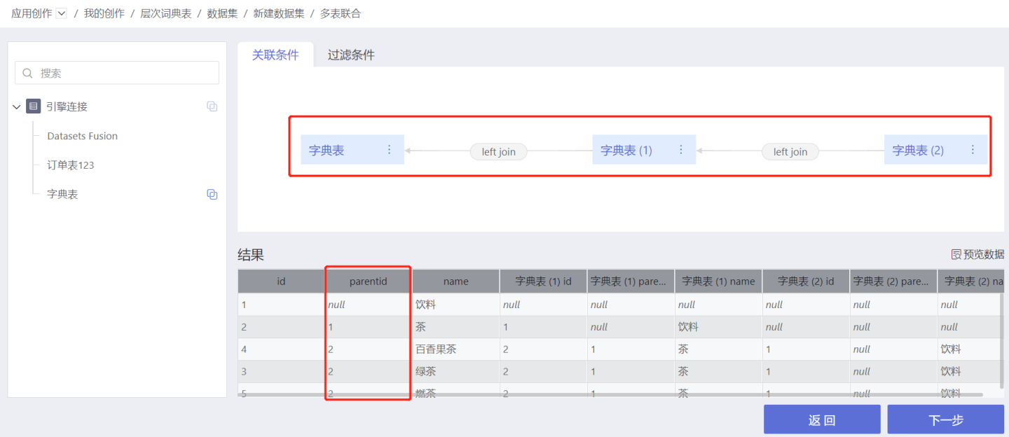Viewport: 1009px width, 437px height.
Task: Select the 字典表 (2) join node
Action: click(x=935, y=150)
